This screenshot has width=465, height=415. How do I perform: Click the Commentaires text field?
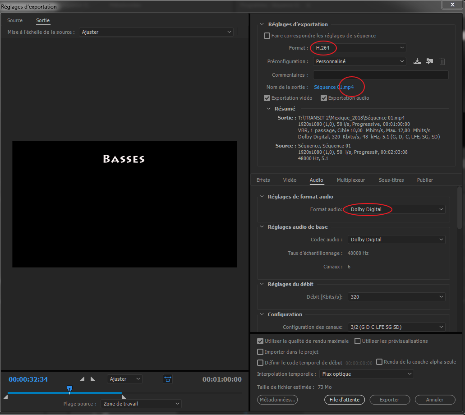pos(380,75)
